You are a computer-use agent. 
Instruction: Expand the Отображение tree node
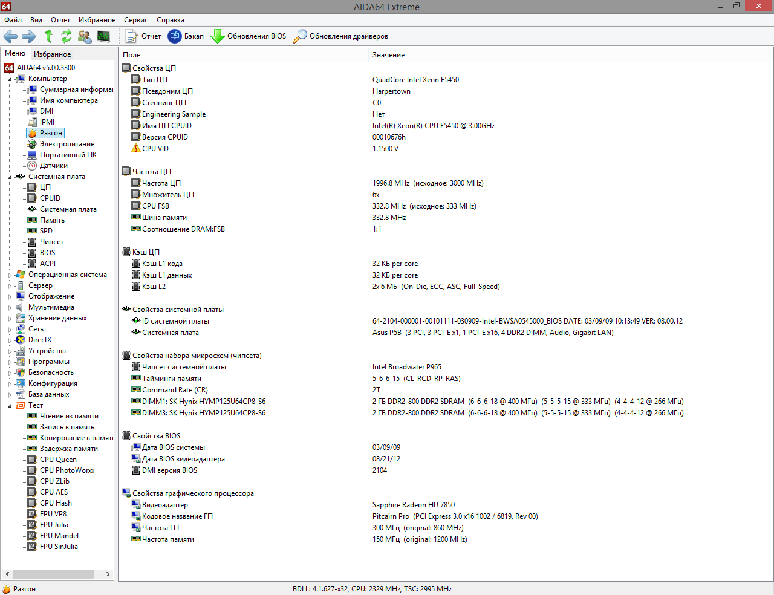coord(10,296)
